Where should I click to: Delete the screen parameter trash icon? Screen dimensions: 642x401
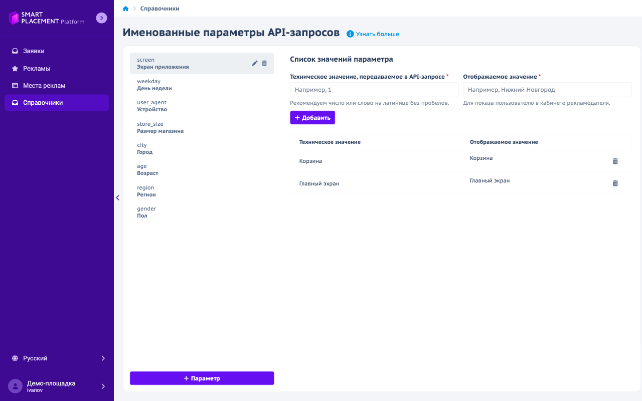click(x=264, y=63)
